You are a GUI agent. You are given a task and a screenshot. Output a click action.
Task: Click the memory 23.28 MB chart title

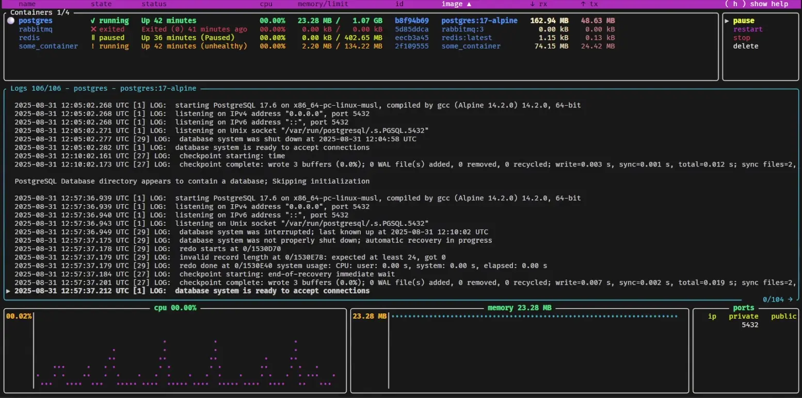coord(520,308)
